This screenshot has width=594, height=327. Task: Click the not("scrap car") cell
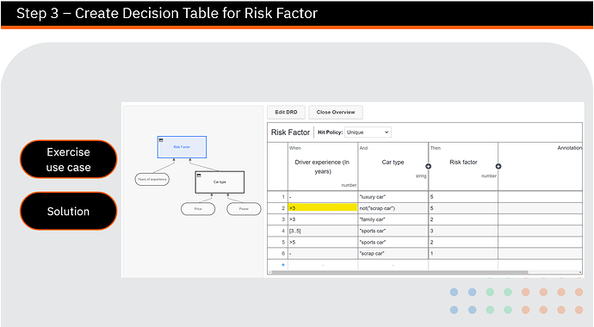pos(393,208)
